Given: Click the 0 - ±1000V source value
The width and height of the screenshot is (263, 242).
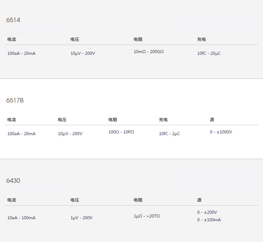Looking at the screenshot, I should [221, 132].
